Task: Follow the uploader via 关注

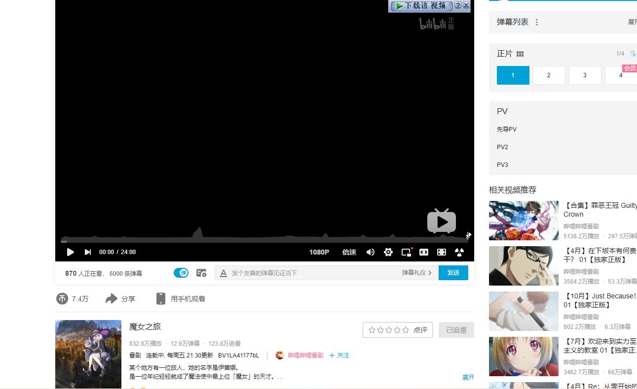Action: [x=339, y=356]
